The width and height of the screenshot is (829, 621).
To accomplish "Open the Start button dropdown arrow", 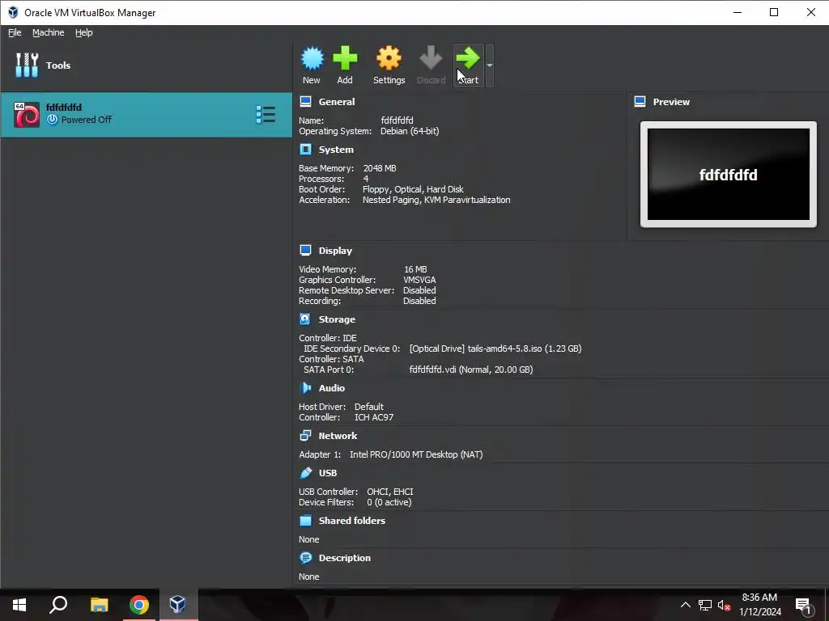I will pos(490,65).
